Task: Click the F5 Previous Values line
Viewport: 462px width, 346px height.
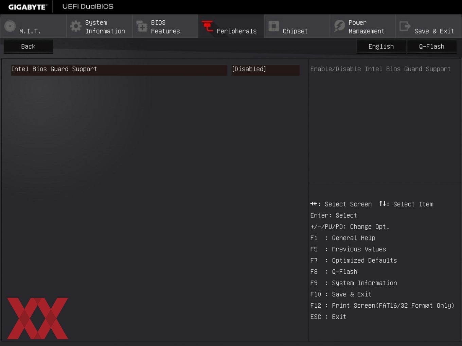Action: pos(348,249)
